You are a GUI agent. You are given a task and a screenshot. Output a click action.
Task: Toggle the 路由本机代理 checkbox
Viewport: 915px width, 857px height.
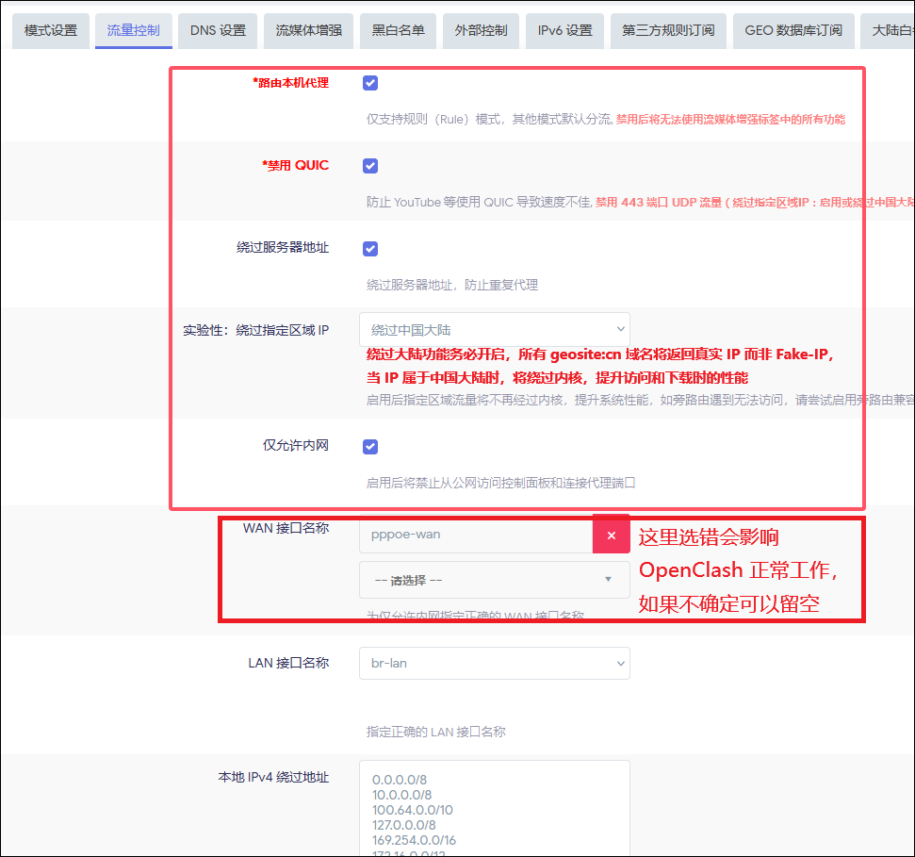tap(370, 83)
